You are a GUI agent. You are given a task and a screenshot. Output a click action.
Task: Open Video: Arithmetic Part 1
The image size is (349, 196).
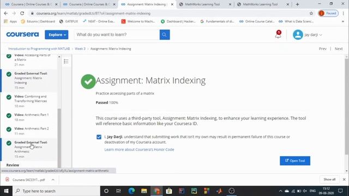pyautogui.click(x=29, y=117)
